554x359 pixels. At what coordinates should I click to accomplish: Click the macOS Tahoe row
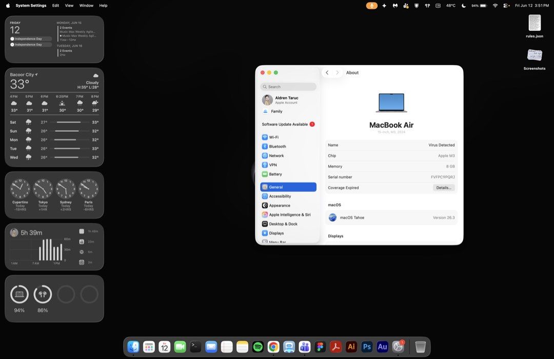[391, 217]
